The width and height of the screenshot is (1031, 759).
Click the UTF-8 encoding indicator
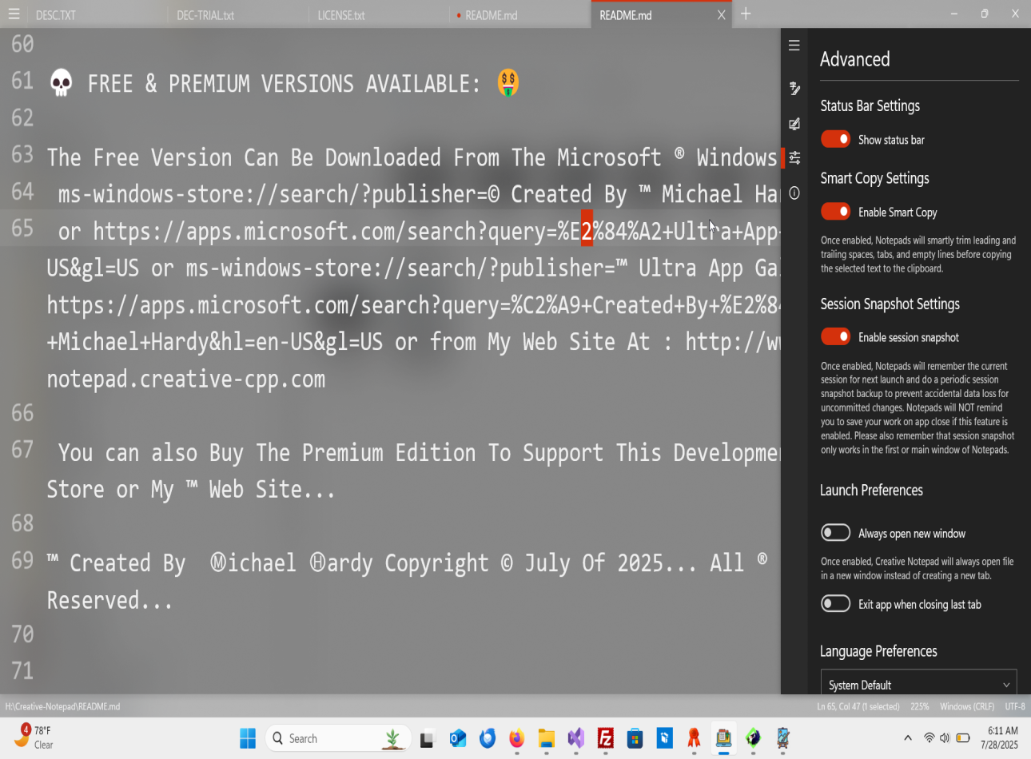[x=1015, y=706]
